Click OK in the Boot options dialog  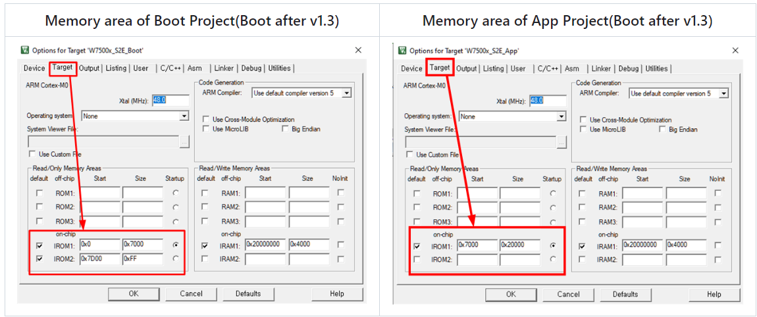coord(134,293)
